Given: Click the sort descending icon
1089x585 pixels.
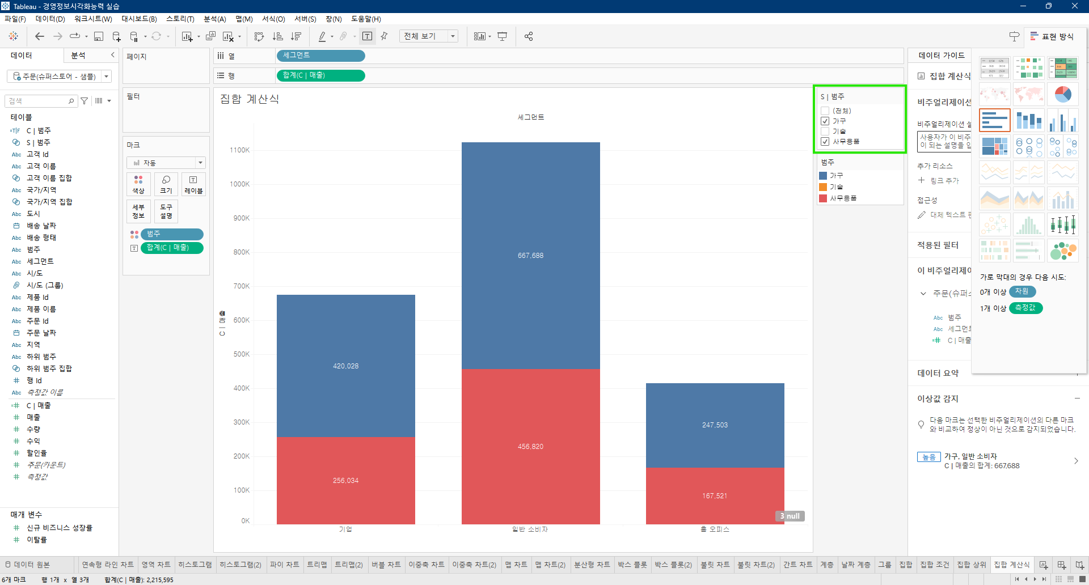Looking at the screenshot, I should [x=296, y=36].
